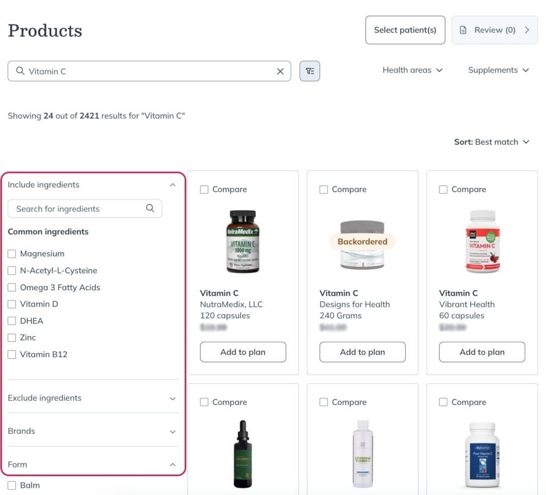Add Vibrant Health Vitamin C to plan
This screenshot has width=546, height=495.
click(482, 352)
